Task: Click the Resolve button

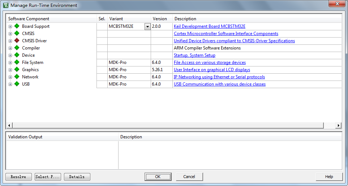Action: (x=19, y=177)
